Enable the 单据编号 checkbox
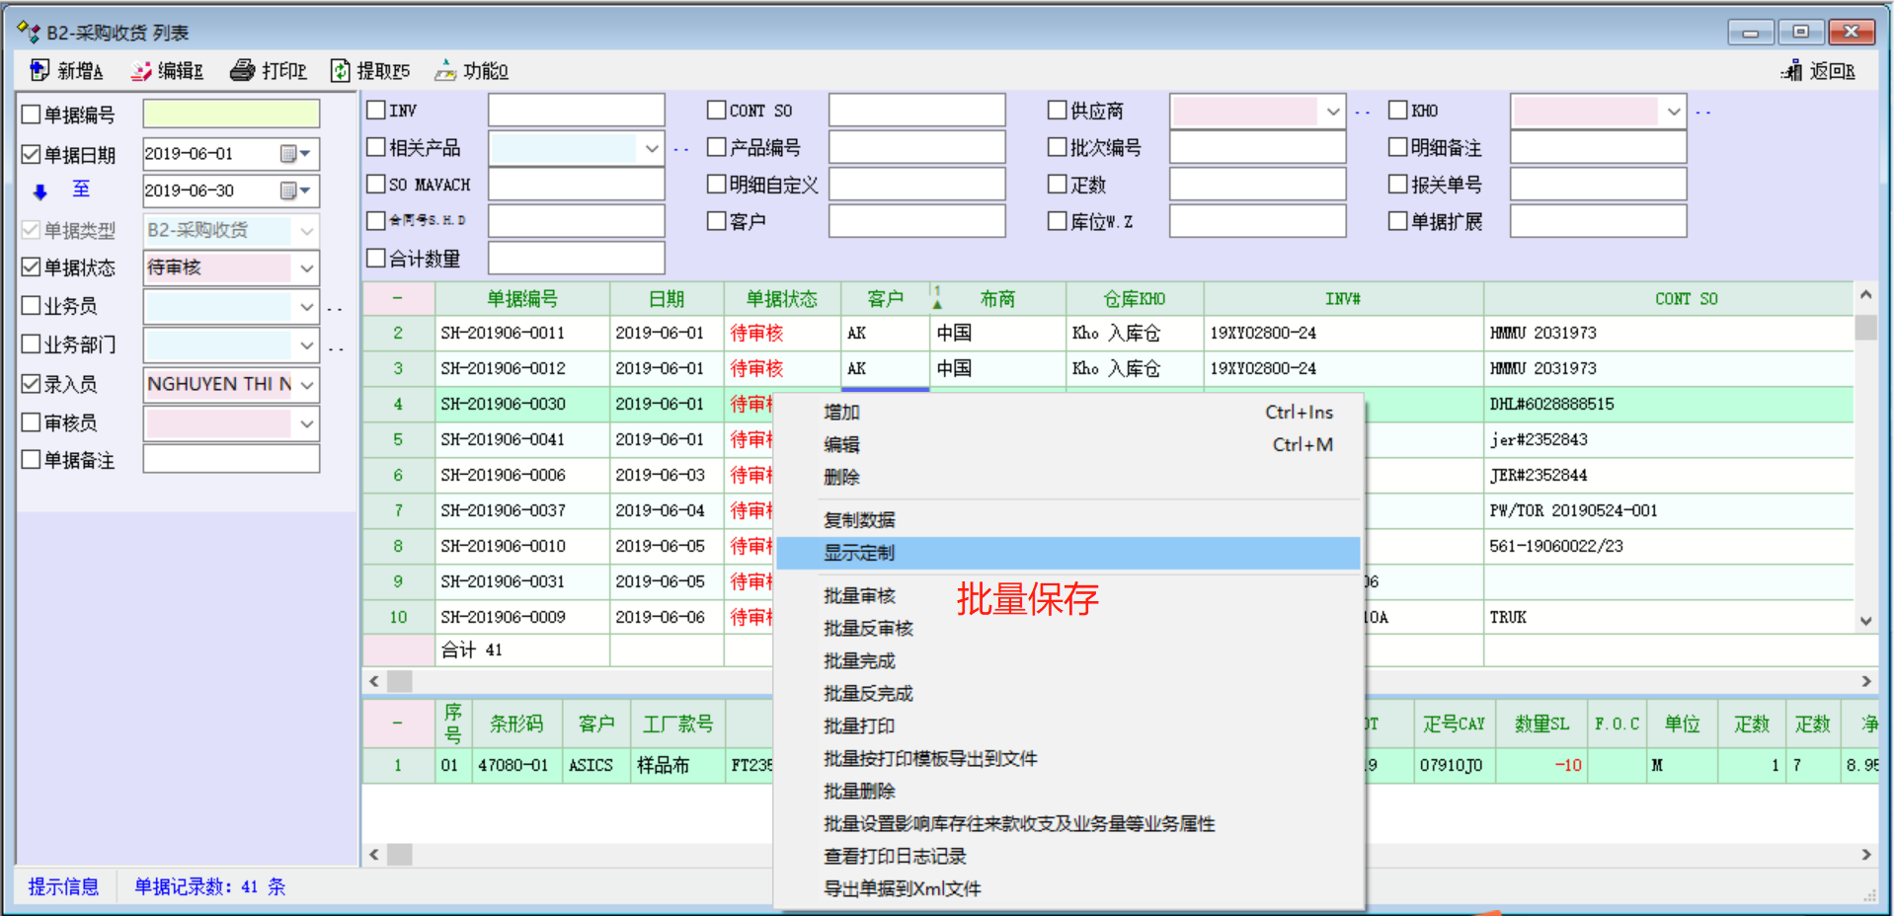1895x916 pixels. click(32, 115)
